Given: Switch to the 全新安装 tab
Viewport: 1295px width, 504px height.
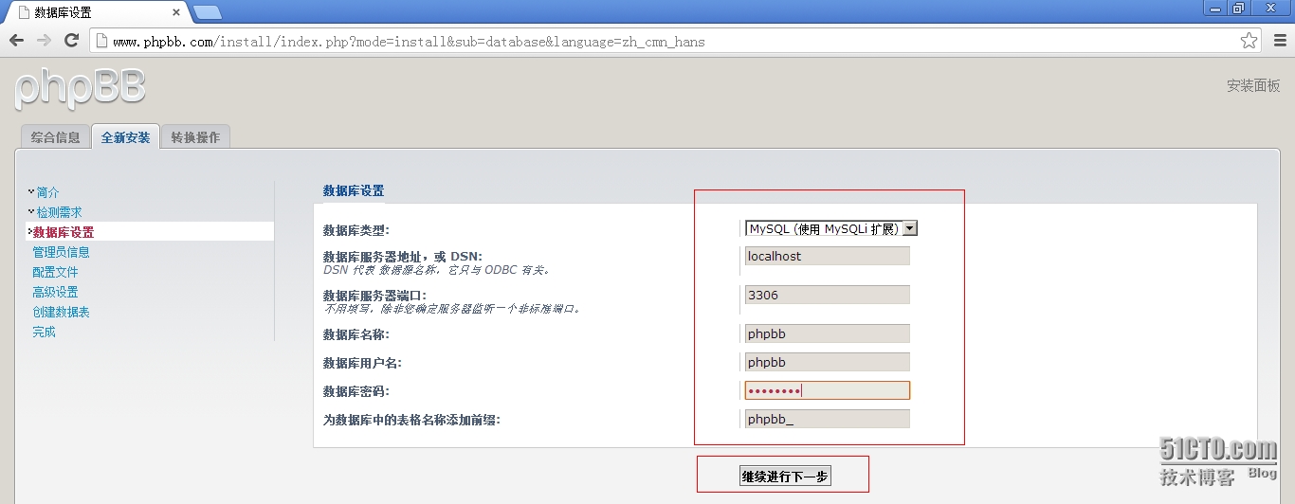Looking at the screenshot, I should coord(125,137).
